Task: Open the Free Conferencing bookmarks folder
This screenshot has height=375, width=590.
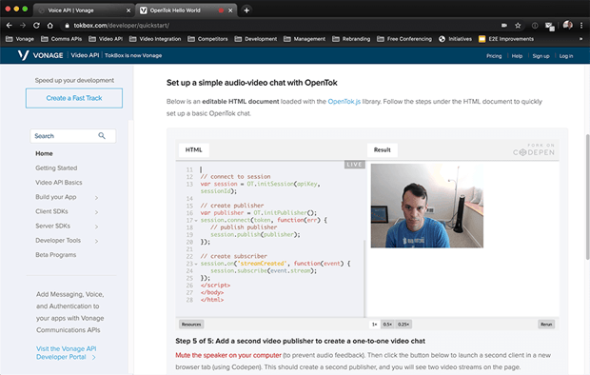Action: coord(404,39)
